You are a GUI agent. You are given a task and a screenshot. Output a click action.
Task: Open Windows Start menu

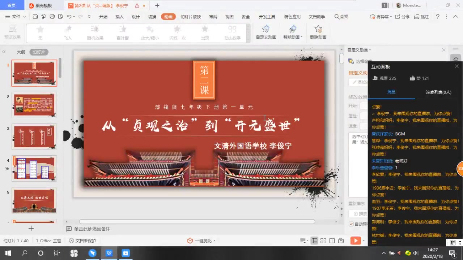tap(8, 253)
